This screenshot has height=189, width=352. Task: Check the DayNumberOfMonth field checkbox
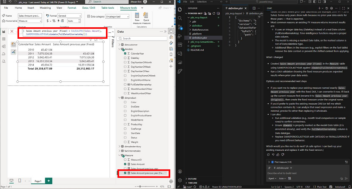[x=125, y=62]
